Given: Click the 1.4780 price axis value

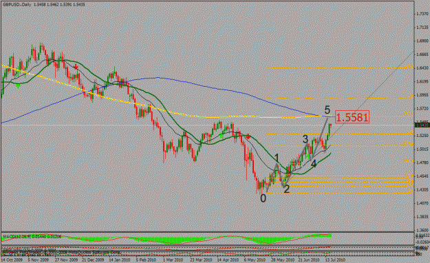Looking at the screenshot, I should pyautogui.click(x=422, y=162).
